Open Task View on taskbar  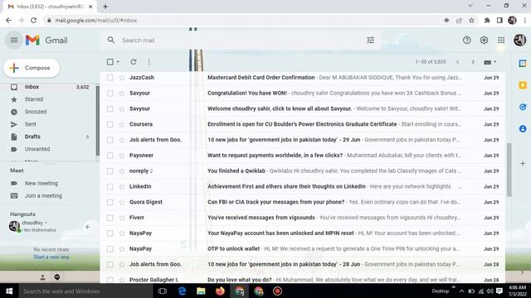point(163,291)
